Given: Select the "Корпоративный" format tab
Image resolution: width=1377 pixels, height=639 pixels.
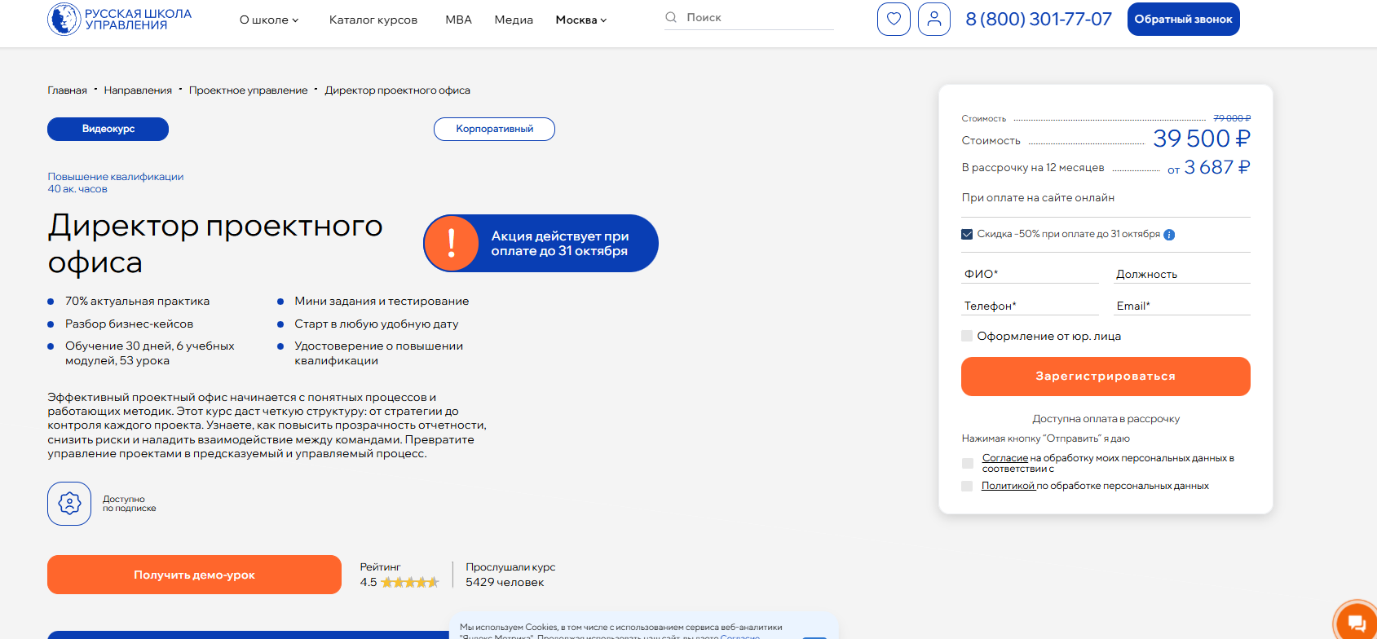Looking at the screenshot, I should (494, 129).
